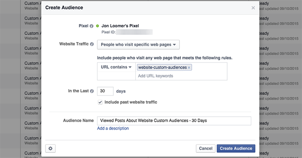This screenshot has width=302, height=158.
Task: Click the days number input field
Action: coord(105,91)
